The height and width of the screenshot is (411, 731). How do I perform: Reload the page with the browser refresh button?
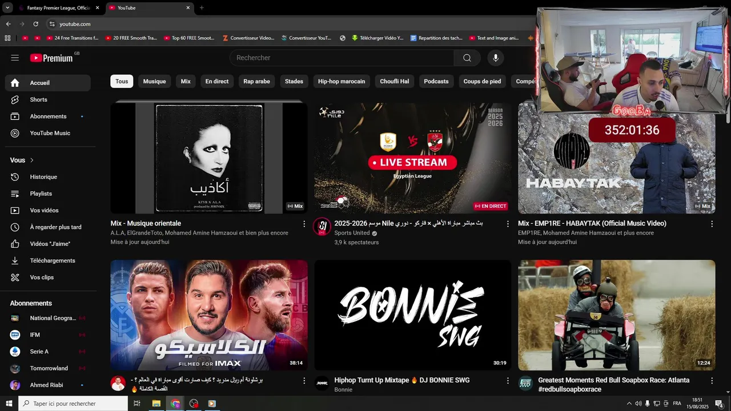[35, 24]
